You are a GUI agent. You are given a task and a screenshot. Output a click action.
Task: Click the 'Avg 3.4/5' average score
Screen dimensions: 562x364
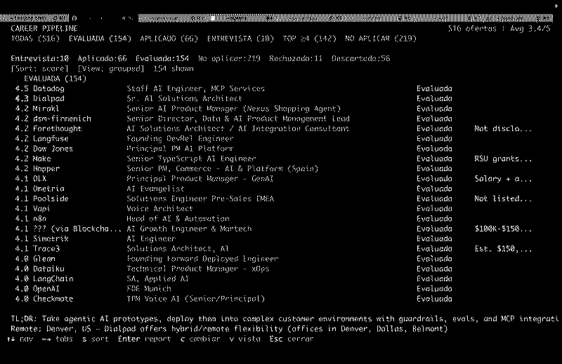point(530,28)
